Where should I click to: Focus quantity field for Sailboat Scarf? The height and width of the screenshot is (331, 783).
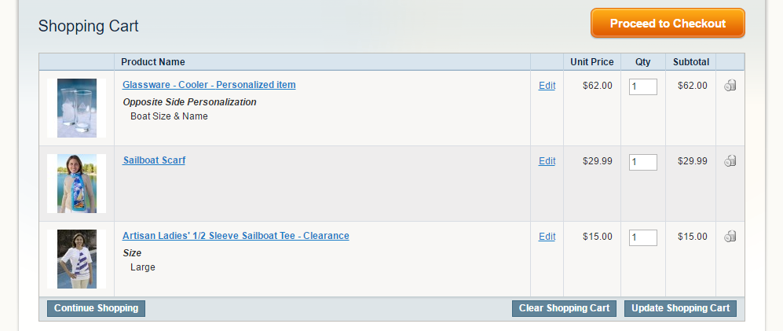coord(642,162)
